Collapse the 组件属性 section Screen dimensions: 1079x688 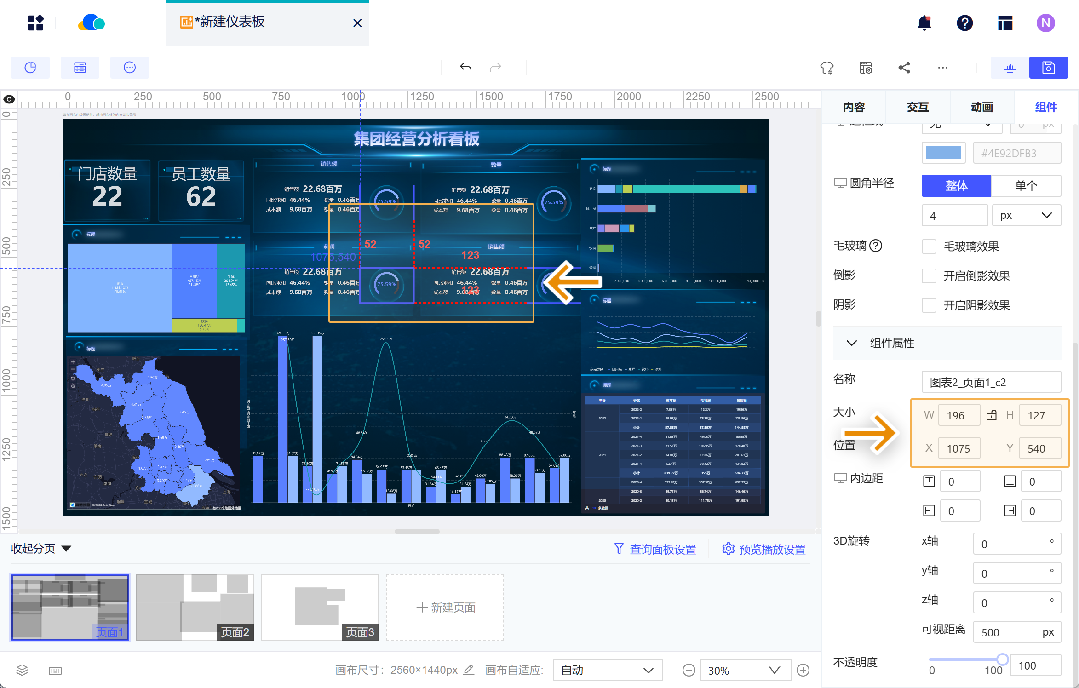click(x=852, y=343)
